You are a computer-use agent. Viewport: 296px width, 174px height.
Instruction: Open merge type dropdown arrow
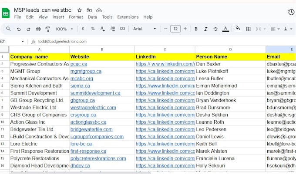coord(265,29)
